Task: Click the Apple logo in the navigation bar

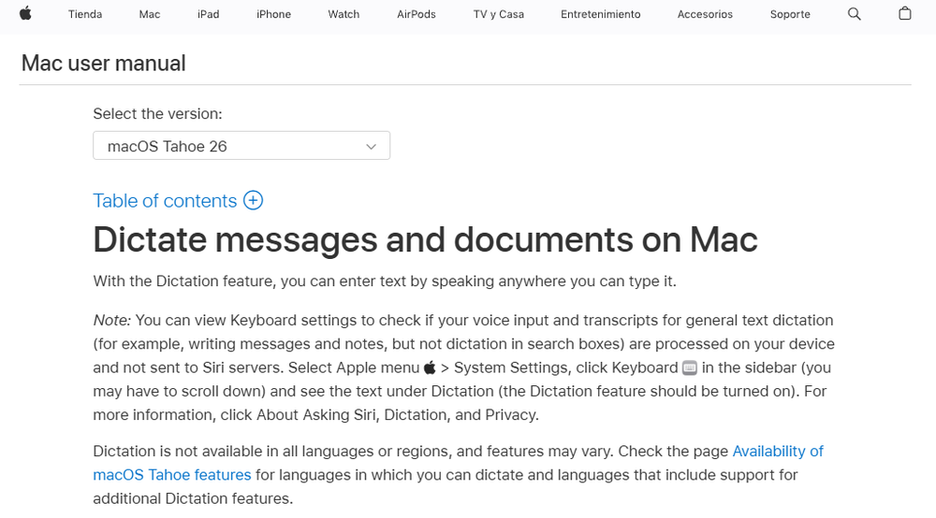Action: [x=25, y=14]
